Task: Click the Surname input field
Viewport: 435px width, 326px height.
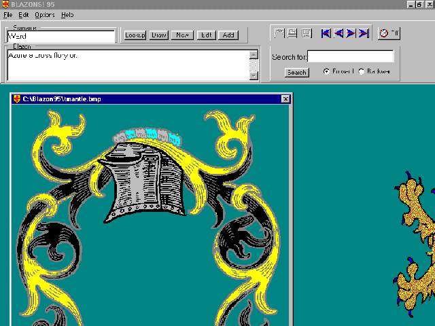Action: (x=60, y=36)
